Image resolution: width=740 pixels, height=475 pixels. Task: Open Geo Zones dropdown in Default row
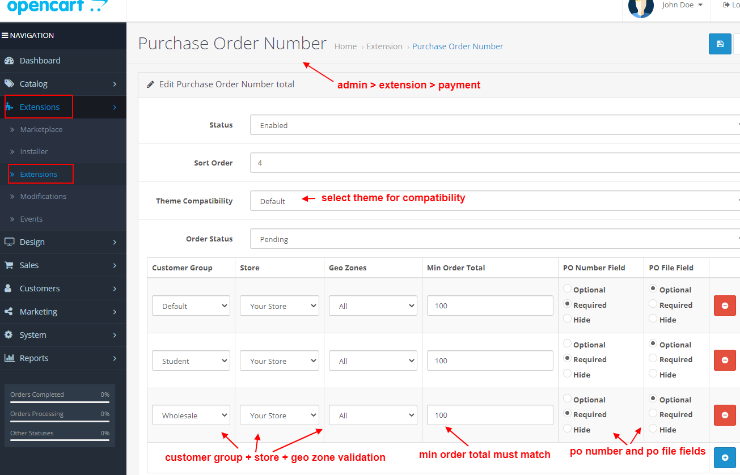click(x=373, y=306)
